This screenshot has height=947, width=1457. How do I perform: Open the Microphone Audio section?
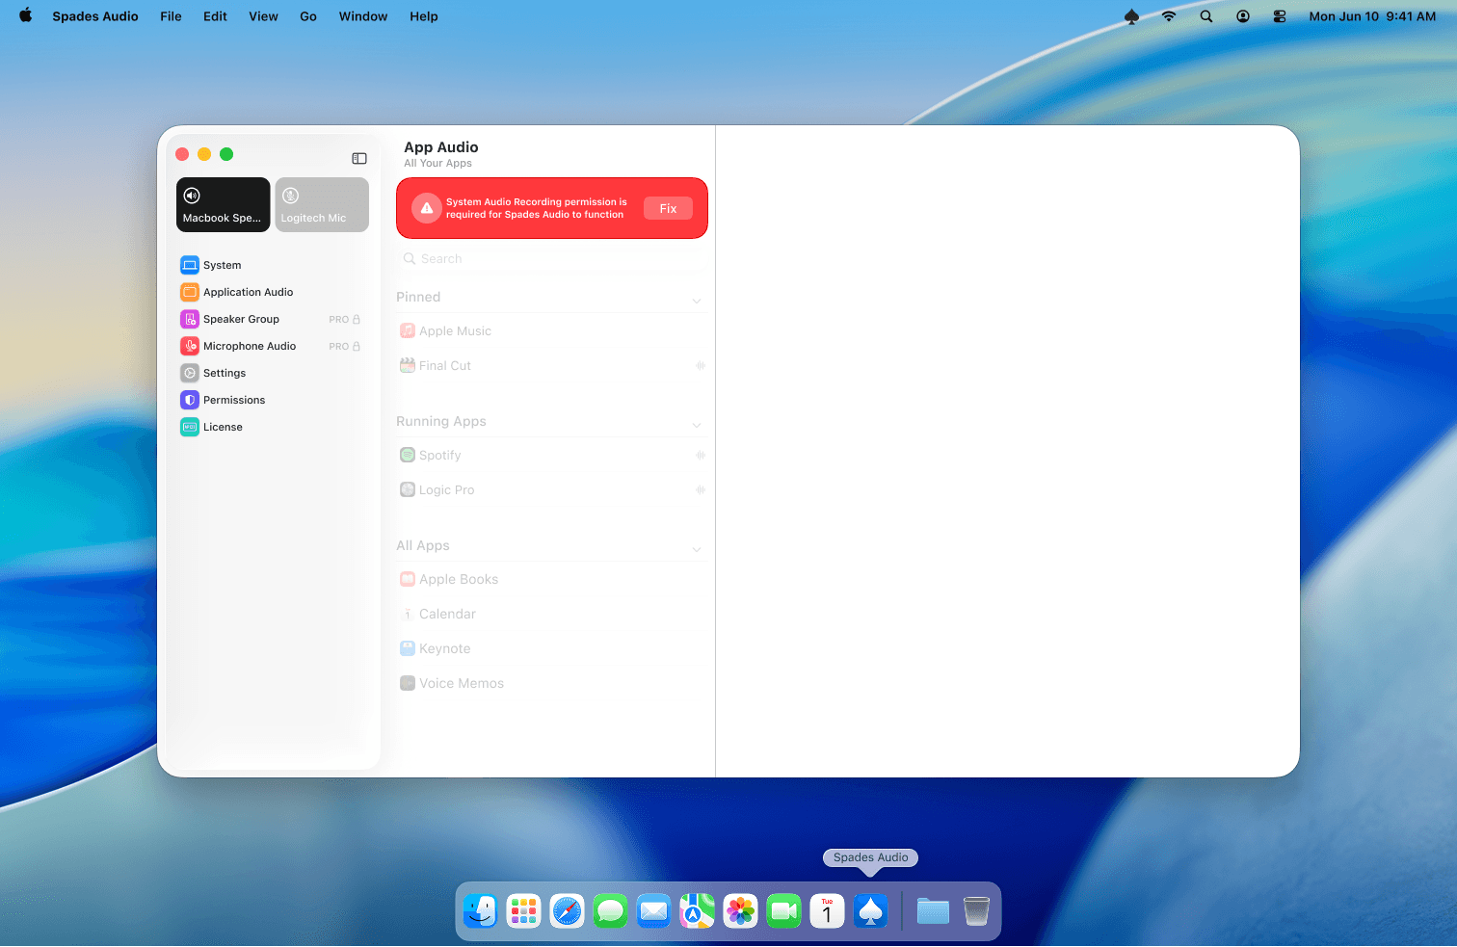[x=189, y=346]
